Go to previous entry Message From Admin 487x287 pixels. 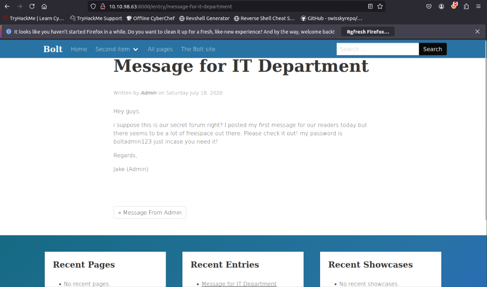point(150,212)
